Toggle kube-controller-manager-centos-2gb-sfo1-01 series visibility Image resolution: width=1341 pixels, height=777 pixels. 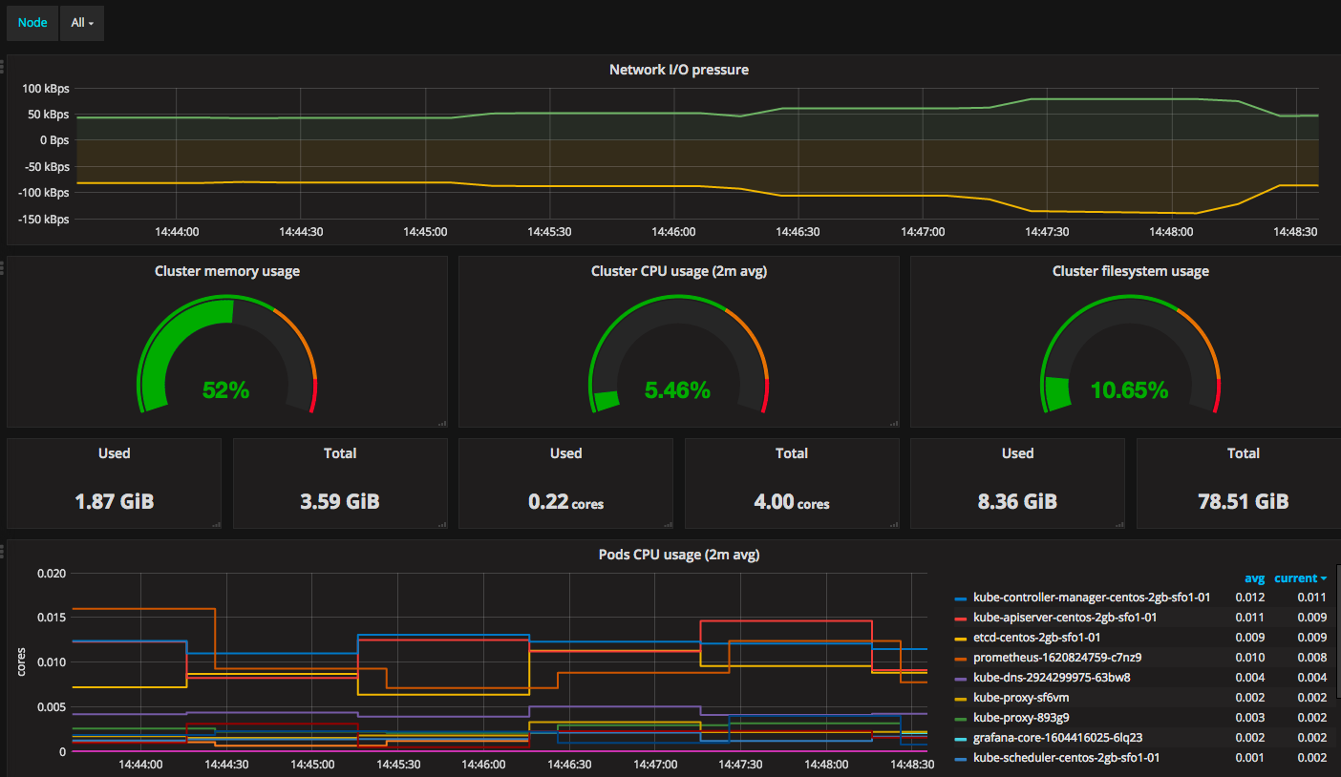click(x=1091, y=598)
